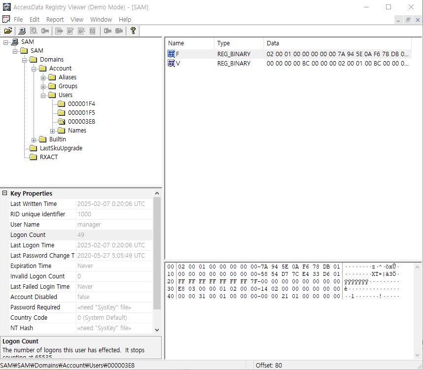Click the Data column header
Screen dimensions: 423x370
338,43
